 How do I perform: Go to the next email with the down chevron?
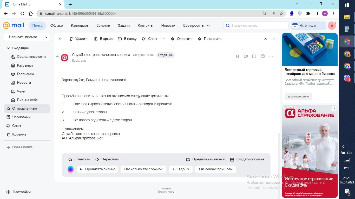(274, 39)
